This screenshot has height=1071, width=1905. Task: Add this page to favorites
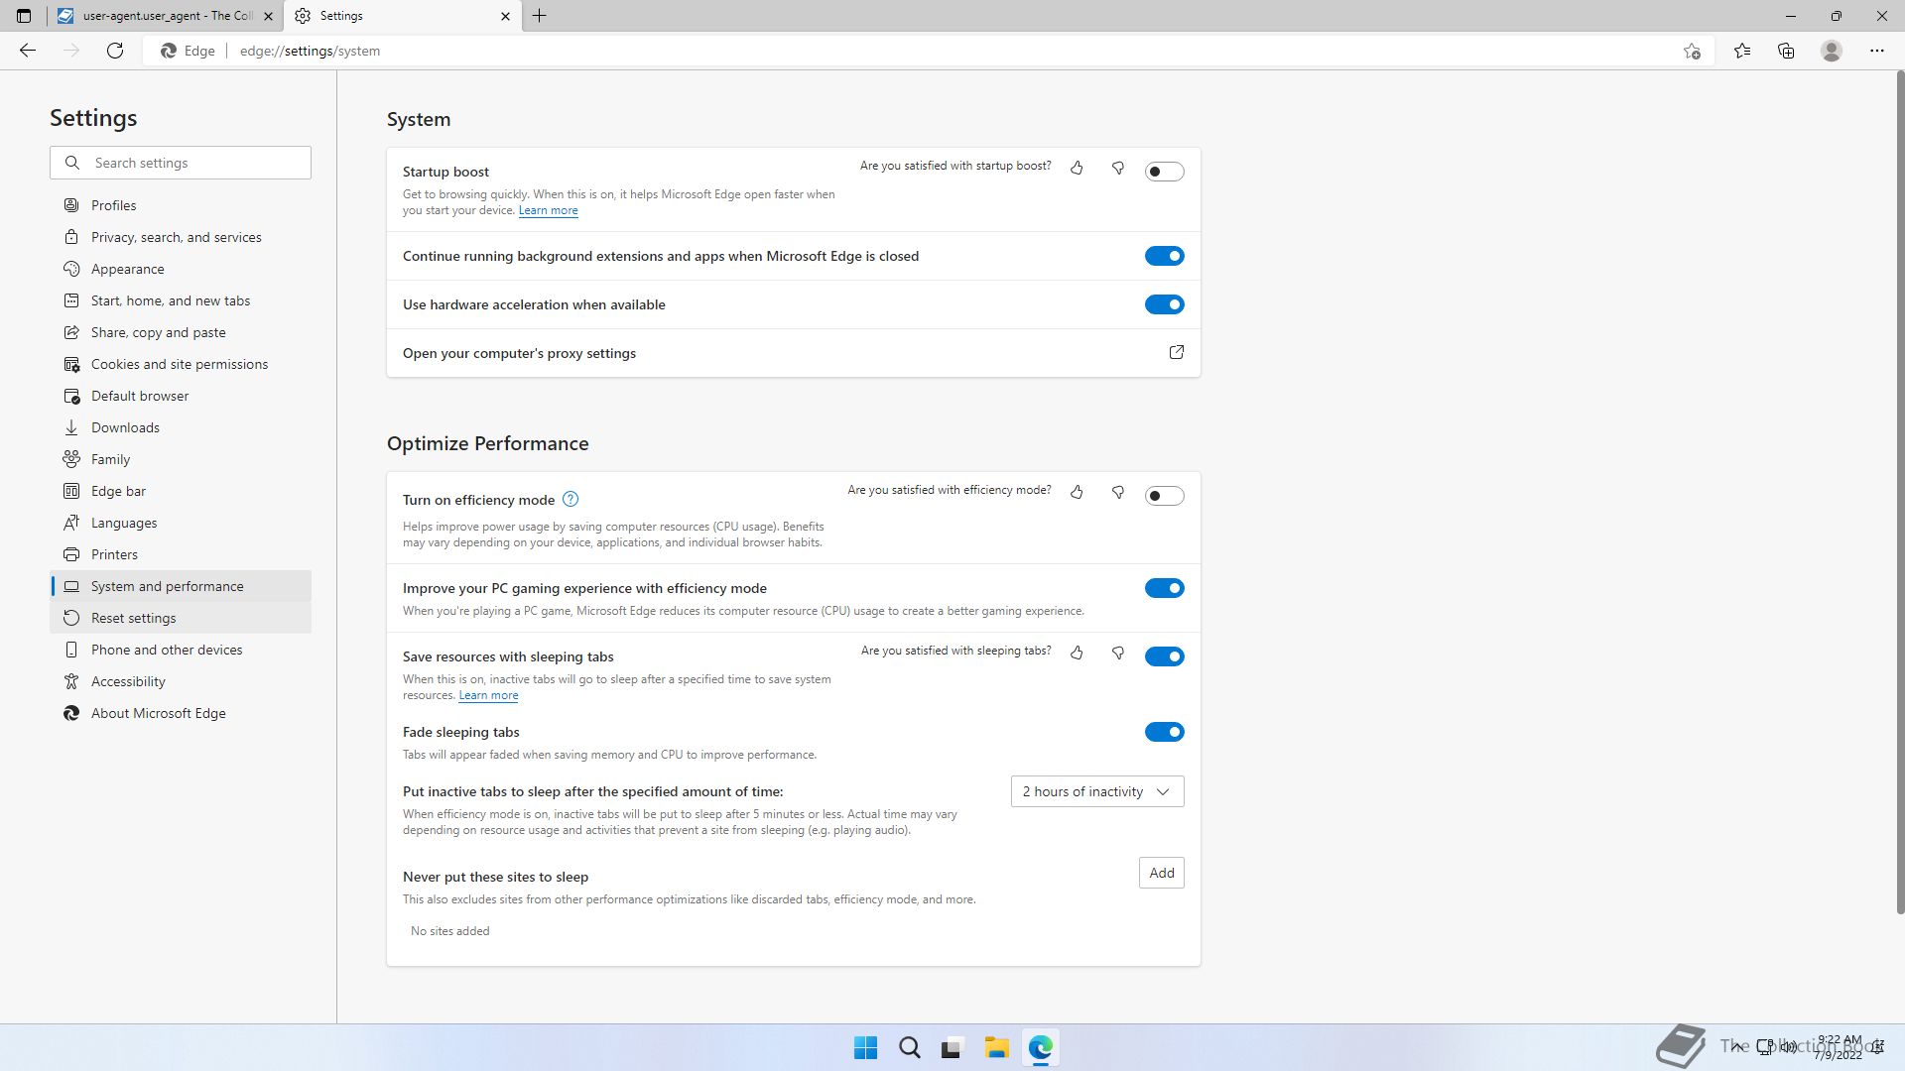coord(1692,51)
